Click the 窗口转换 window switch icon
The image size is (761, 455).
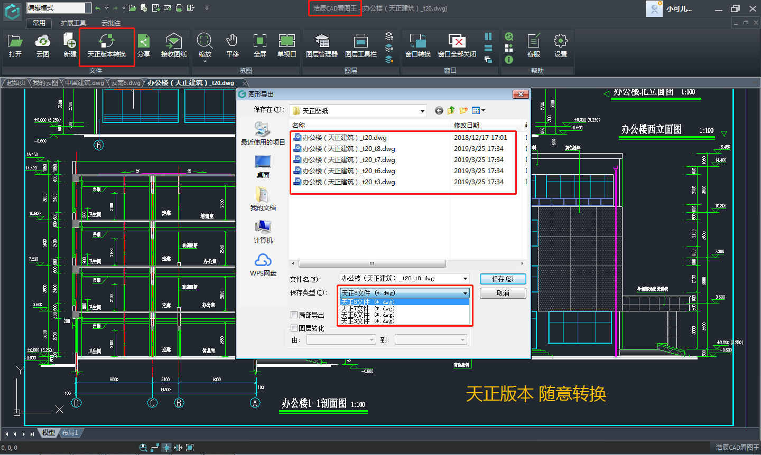point(418,45)
